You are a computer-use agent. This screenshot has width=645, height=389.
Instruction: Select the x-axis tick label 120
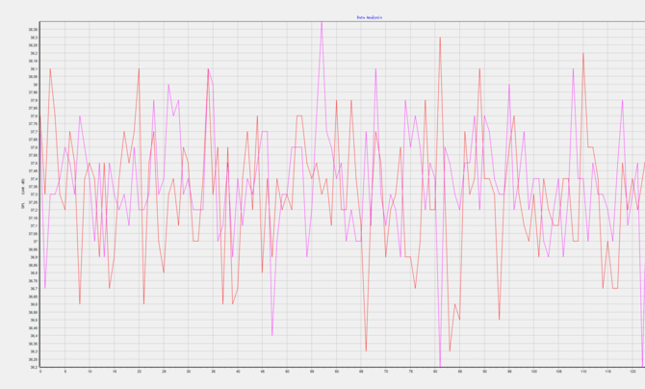click(x=632, y=373)
